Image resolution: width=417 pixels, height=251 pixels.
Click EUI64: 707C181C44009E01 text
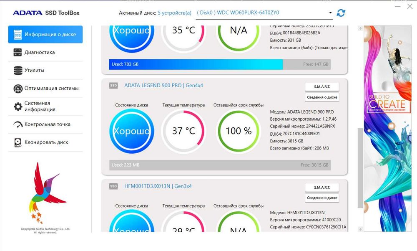[x=295, y=134]
